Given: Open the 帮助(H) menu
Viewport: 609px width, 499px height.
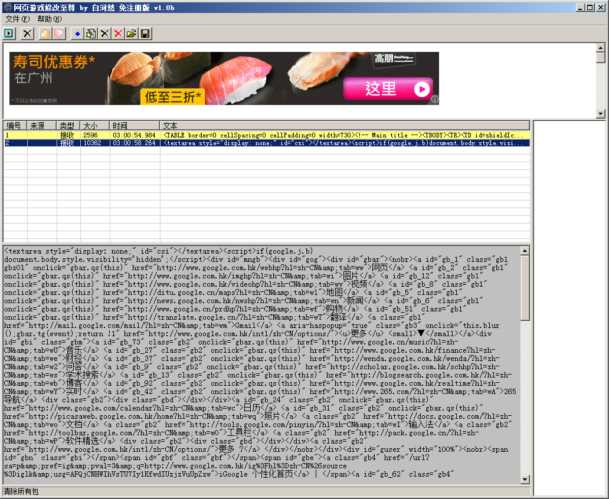Looking at the screenshot, I should [x=50, y=19].
